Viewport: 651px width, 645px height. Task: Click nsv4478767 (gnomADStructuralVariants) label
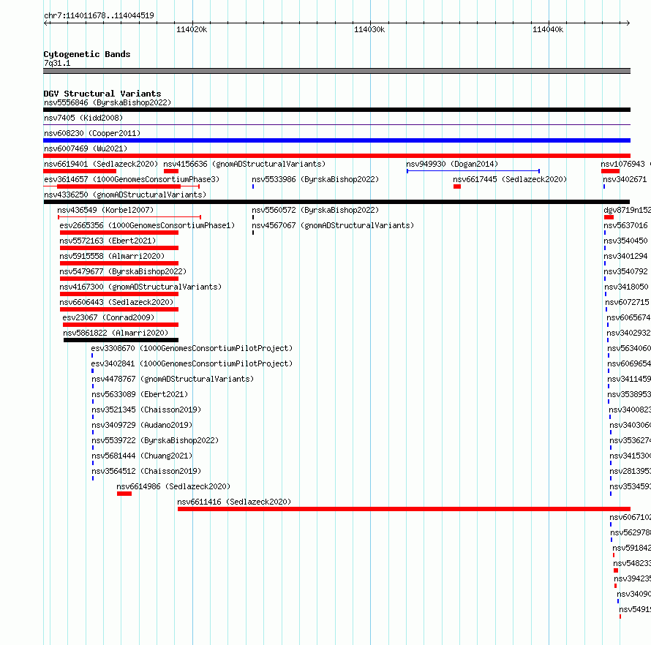(x=173, y=379)
